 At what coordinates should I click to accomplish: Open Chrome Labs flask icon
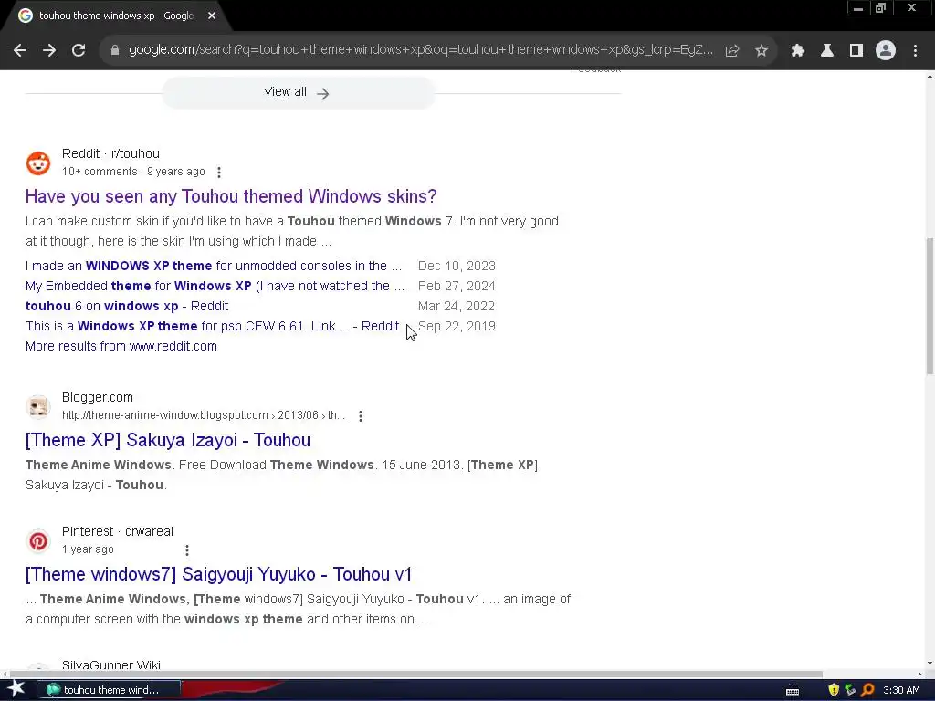(x=827, y=51)
